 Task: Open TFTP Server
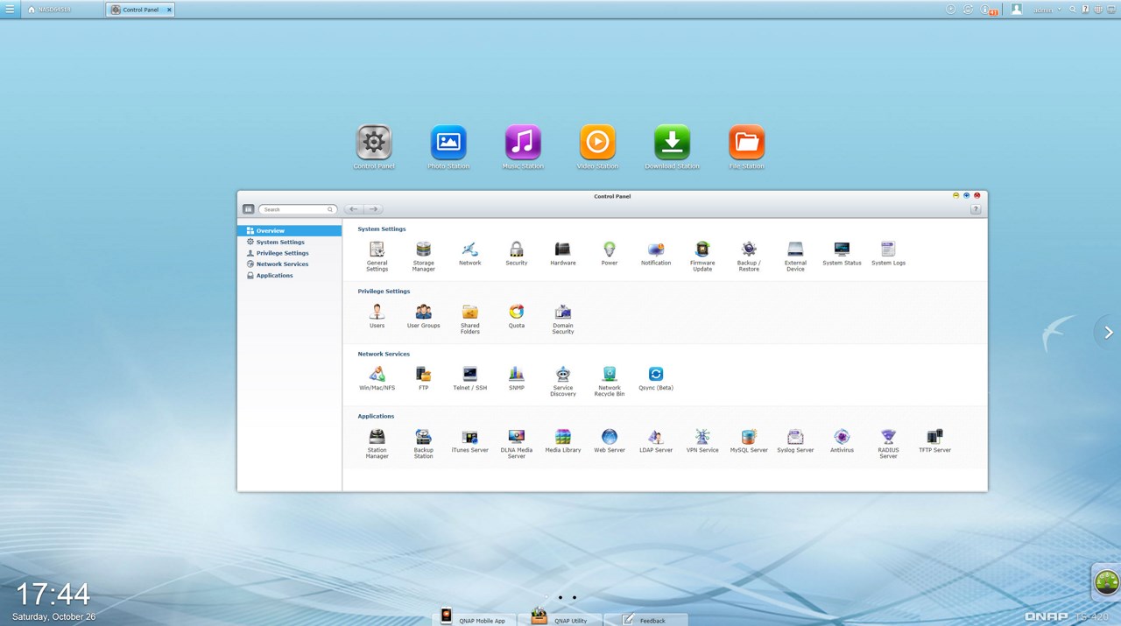point(934,440)
